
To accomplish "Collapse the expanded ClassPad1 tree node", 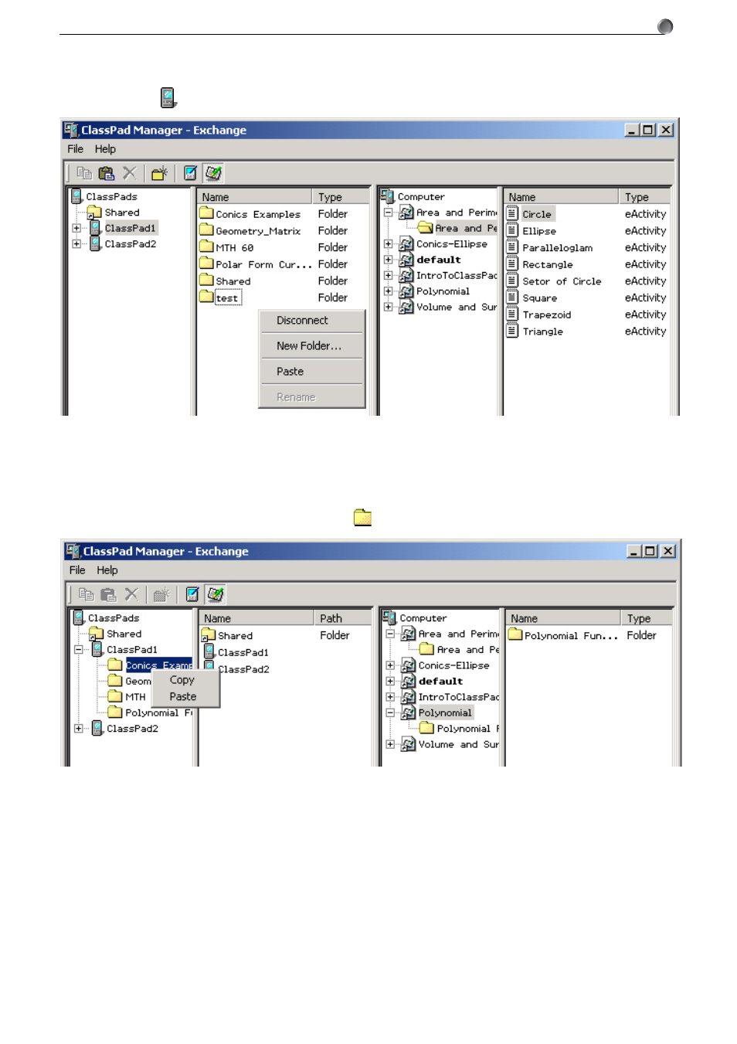I will (x=78, y=650).
